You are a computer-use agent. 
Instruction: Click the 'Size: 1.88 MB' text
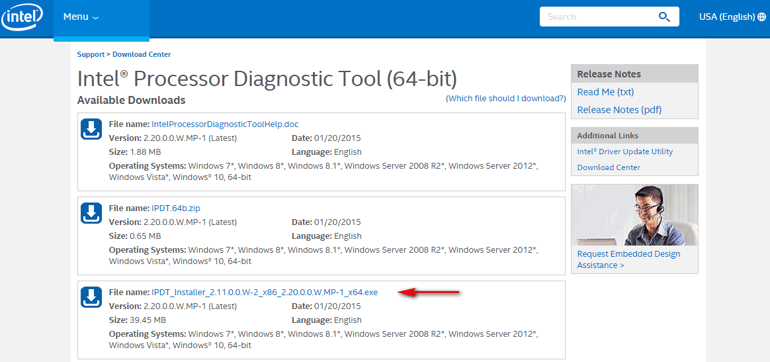[134, 152]
